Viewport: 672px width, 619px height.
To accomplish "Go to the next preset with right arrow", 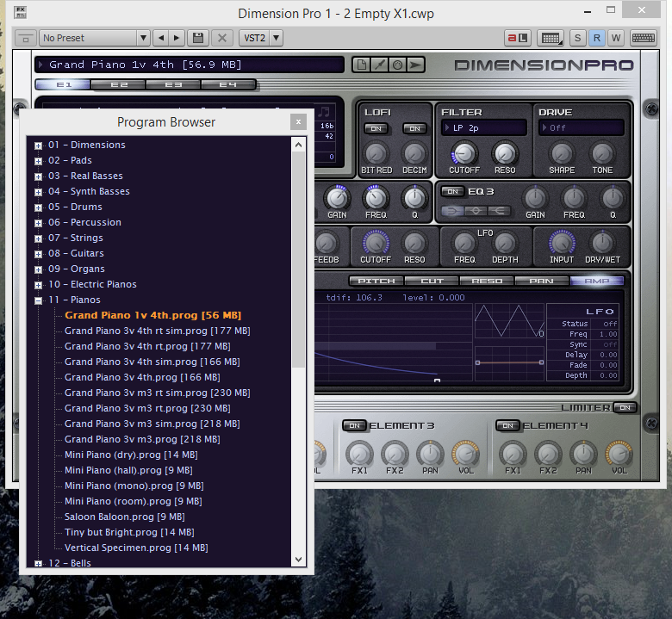I will coord(177,38).
